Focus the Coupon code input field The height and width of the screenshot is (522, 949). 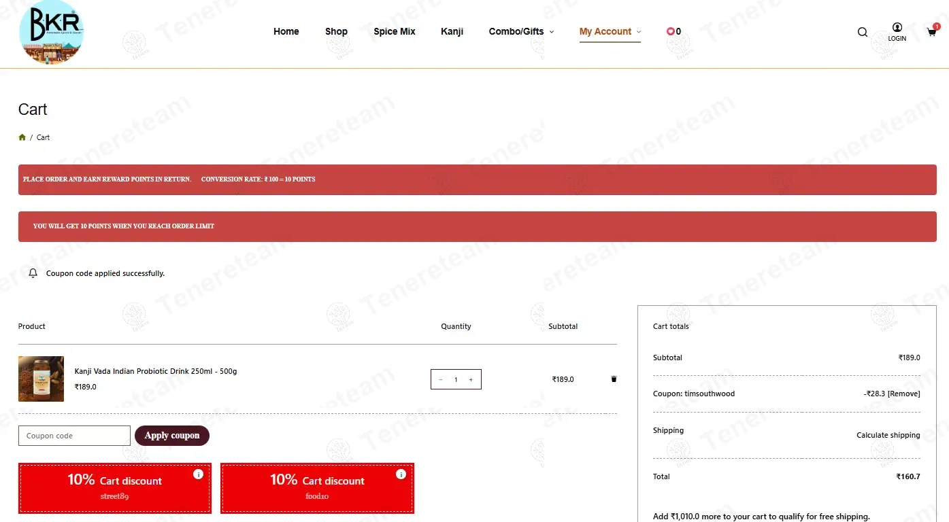tap(74, 436)
